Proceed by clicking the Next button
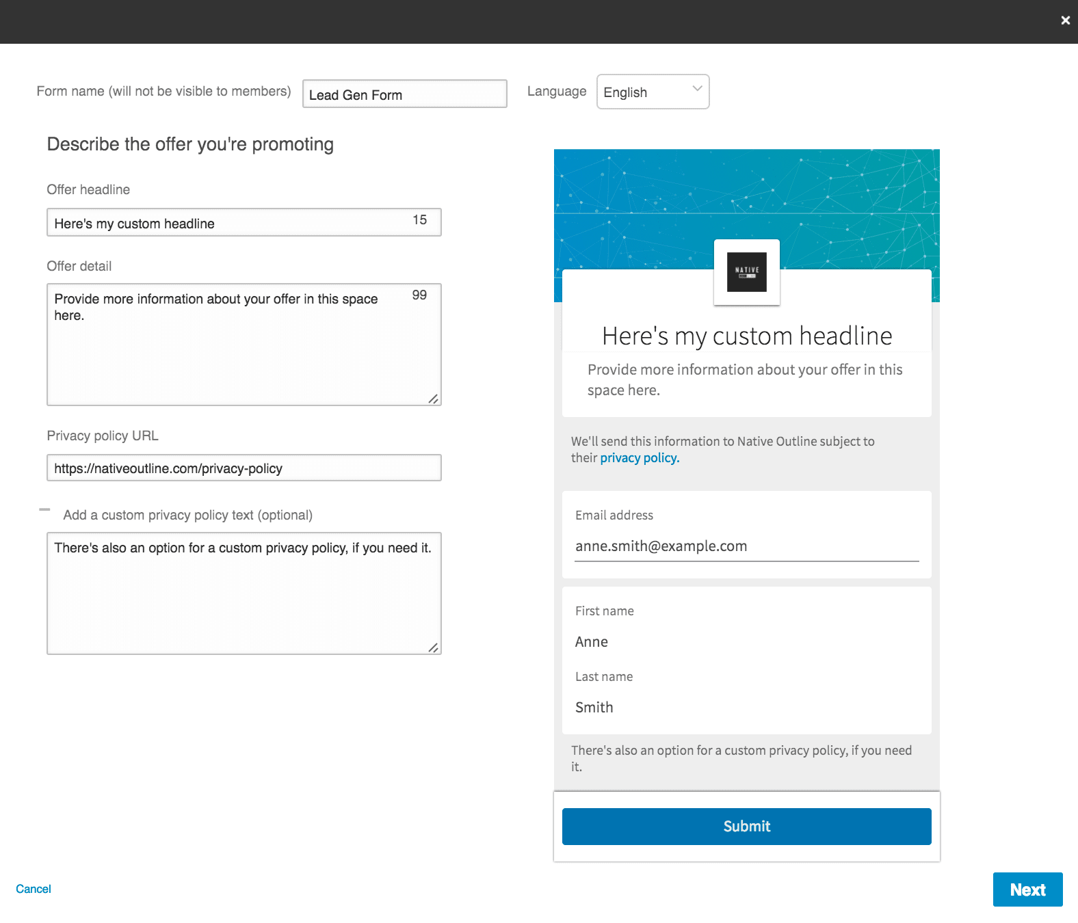This screenshot has height=923, width=1078. click(1027, 889)
